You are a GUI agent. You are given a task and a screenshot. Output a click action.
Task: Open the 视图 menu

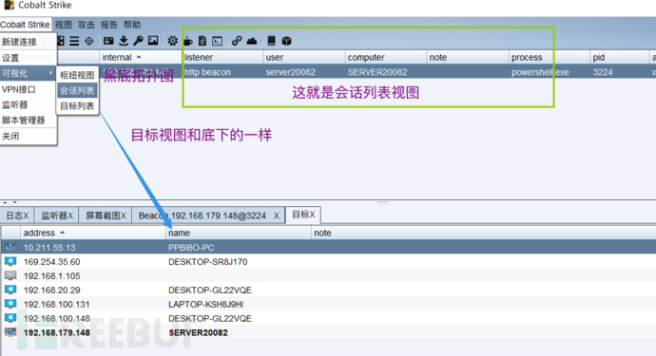point(64,25)
